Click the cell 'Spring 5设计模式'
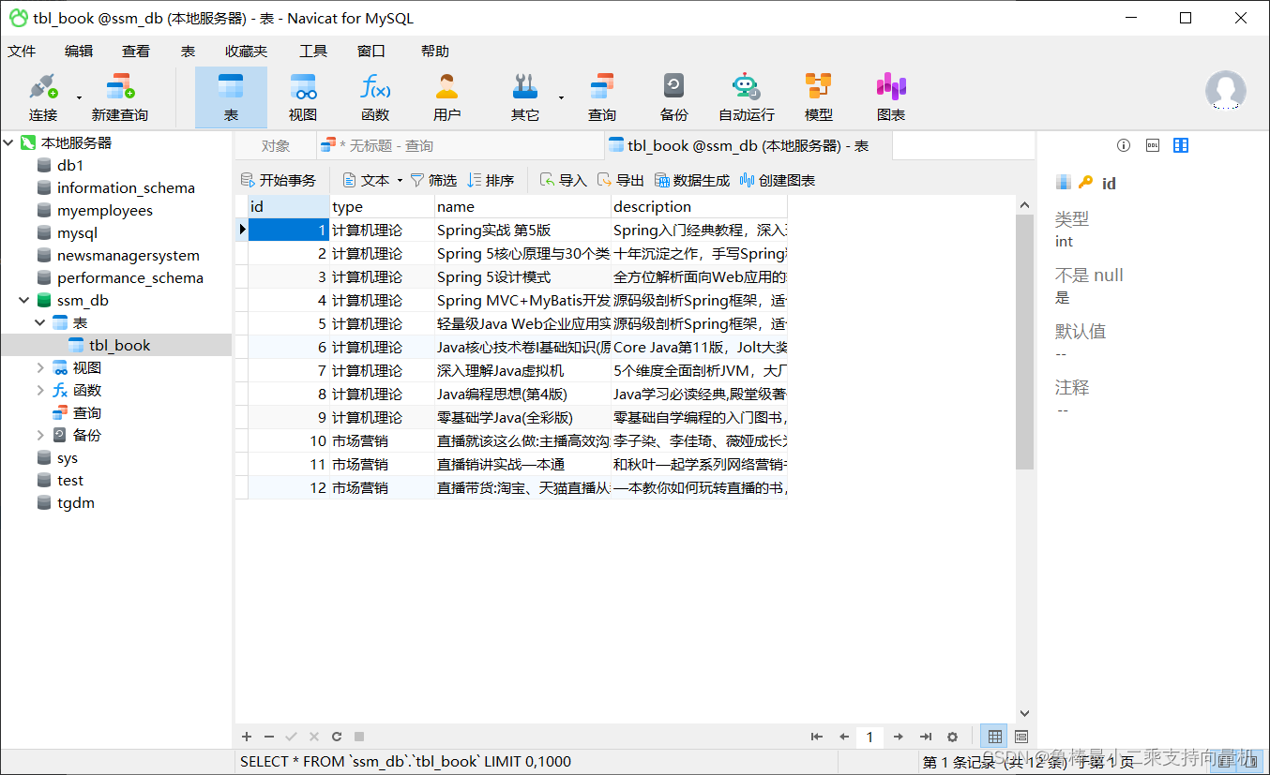1270x775 pixels. [x=522, y=276]
